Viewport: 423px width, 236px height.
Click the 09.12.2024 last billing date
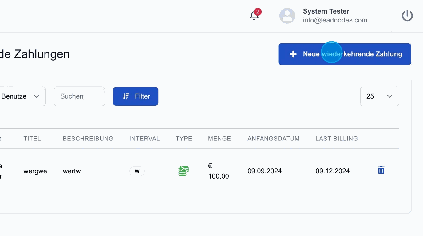pyautogui.click(x=333, y=171)
